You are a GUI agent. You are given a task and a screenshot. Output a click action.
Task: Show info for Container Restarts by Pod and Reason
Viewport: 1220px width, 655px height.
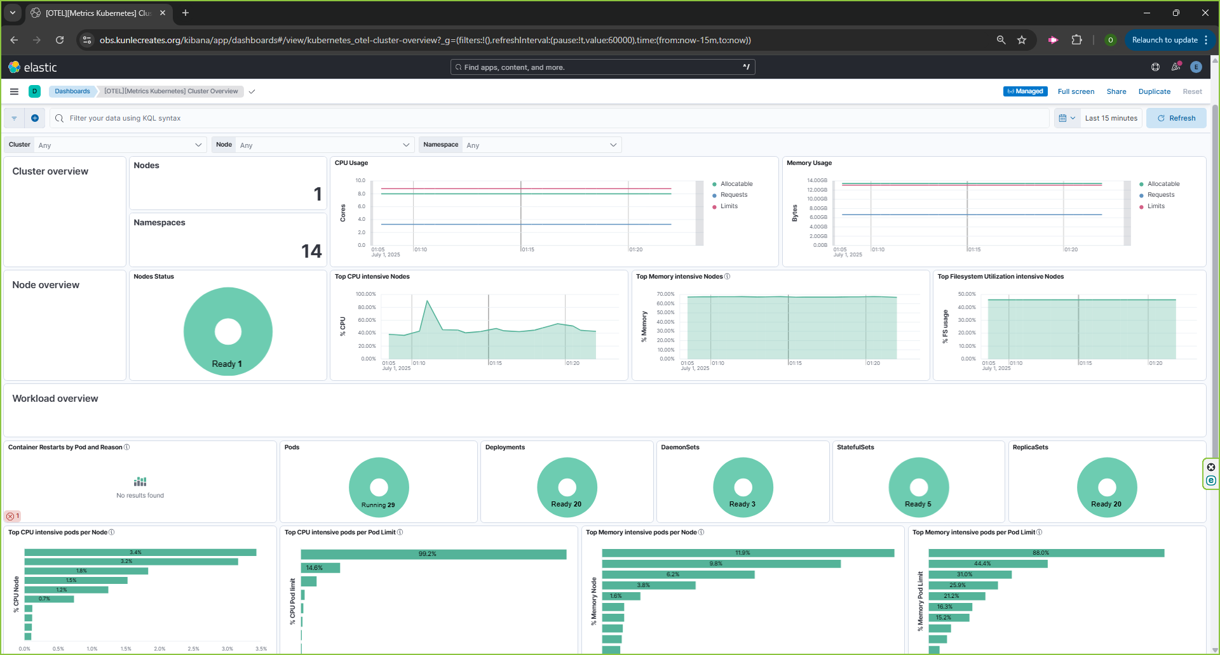(x=127, y=447)
